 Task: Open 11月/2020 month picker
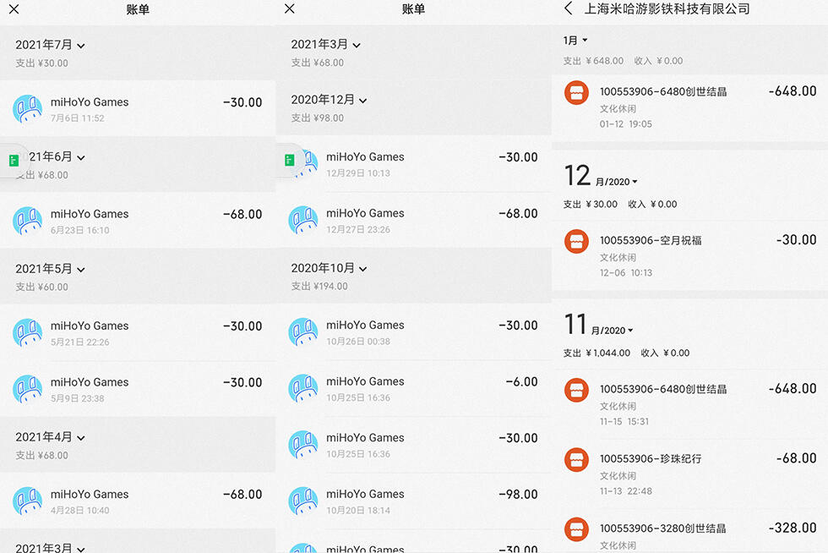point(599,326)
